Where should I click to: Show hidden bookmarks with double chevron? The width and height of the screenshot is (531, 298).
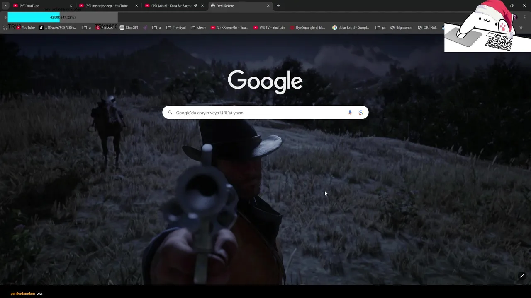(521, 28)
